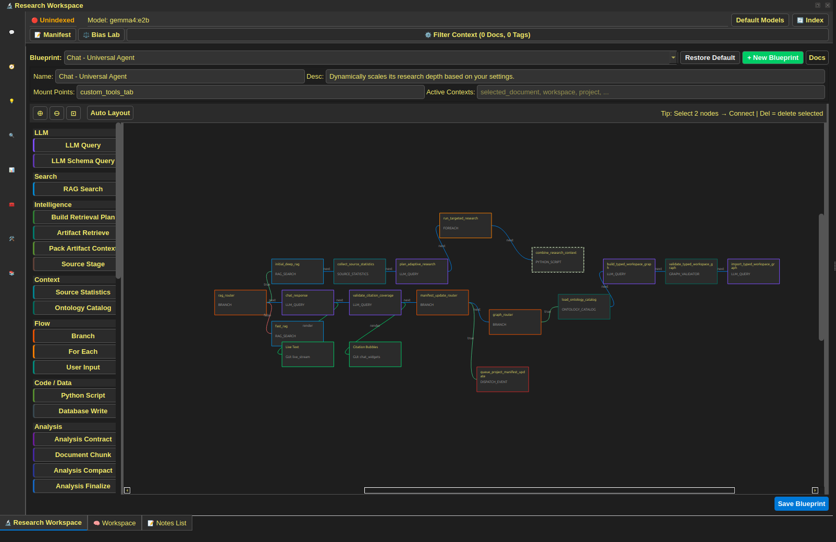Select the rag_router BRANCH node
Image resolution: width=836 pixels, height=542 pixels.
[x=240, y=302]
